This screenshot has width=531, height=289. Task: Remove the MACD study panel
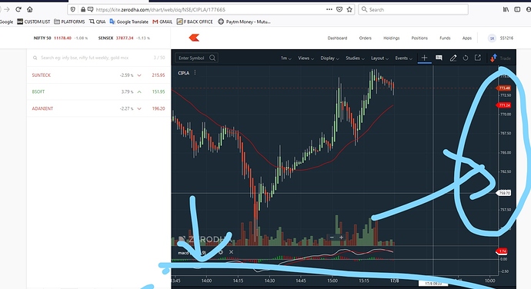[x=231, y=252]
